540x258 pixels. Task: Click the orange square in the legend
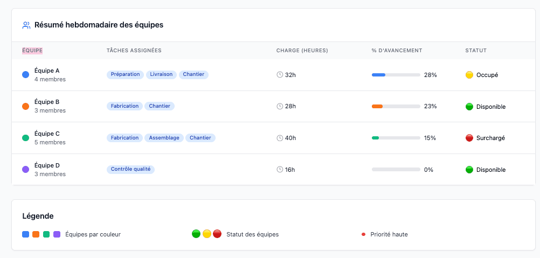click(x=36, y=234)
